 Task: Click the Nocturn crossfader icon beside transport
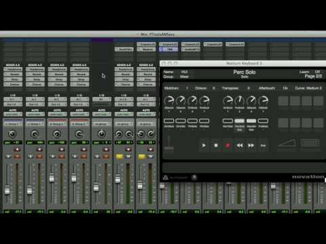(169, 143)
